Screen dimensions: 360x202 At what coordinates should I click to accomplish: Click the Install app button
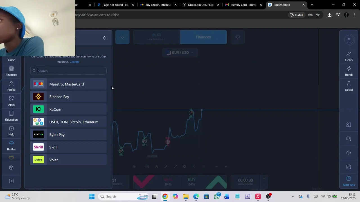[x=296, y=15]
